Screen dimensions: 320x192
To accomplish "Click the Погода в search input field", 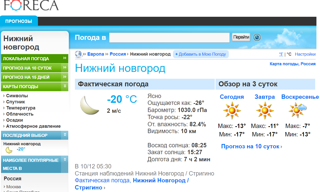I will (169, 38).
